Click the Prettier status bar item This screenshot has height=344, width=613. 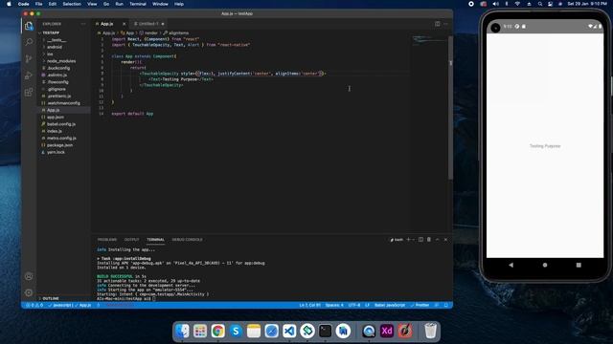[420, 306]
